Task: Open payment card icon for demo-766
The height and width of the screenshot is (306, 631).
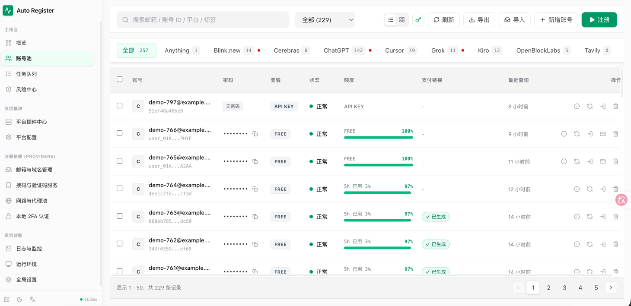Action: [603, 134]
